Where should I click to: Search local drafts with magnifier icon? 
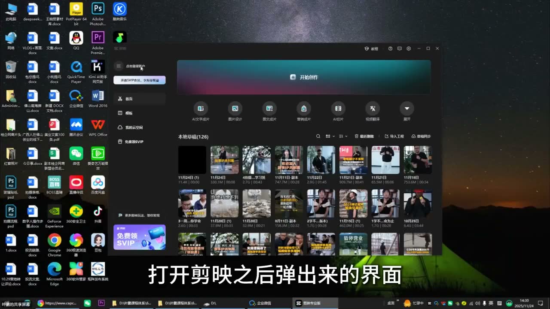(318, 136)
